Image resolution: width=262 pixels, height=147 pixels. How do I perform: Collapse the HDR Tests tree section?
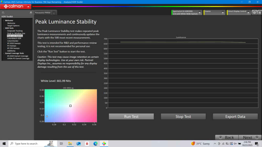coord(4,28)
